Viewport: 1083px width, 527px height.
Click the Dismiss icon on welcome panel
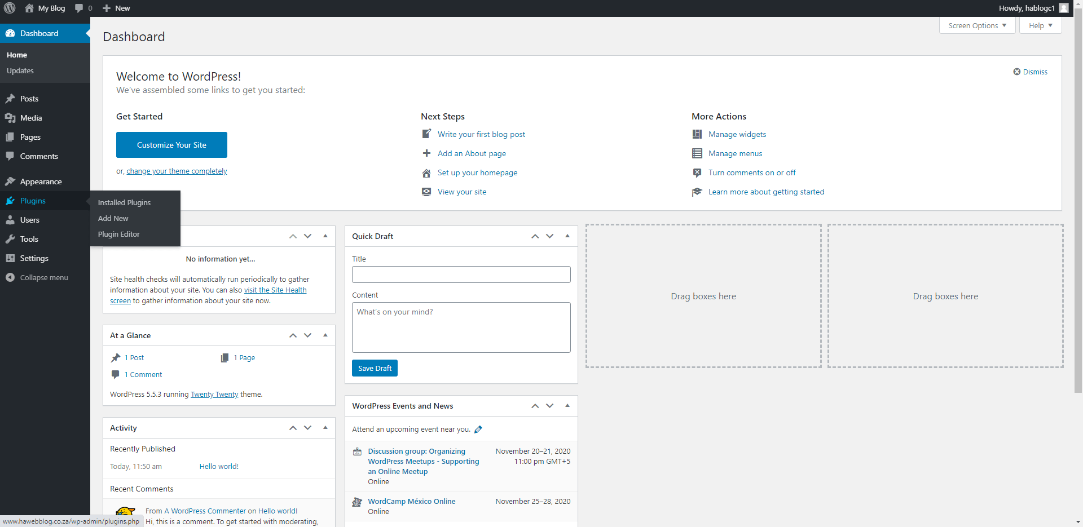(1016, 72)
